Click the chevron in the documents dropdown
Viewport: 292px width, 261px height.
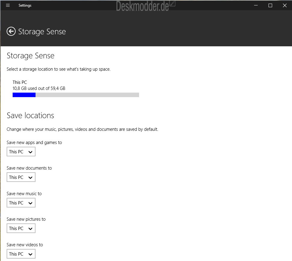(30, 177)
